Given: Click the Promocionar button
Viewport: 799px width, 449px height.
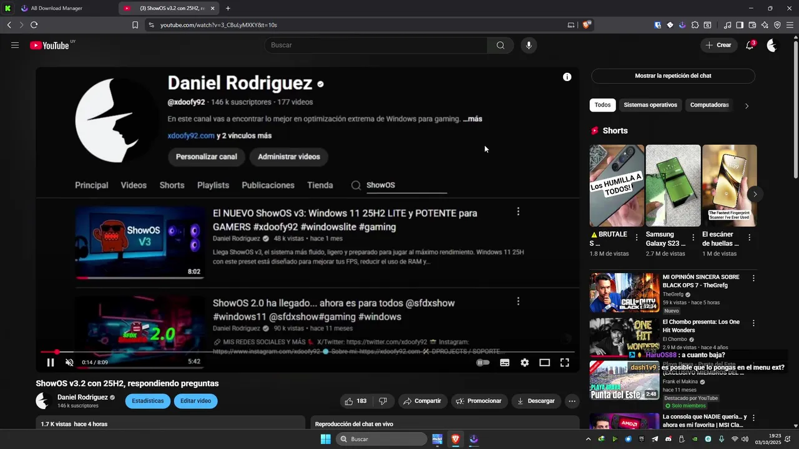Looking at the screenshot, I should click(479, 401).
